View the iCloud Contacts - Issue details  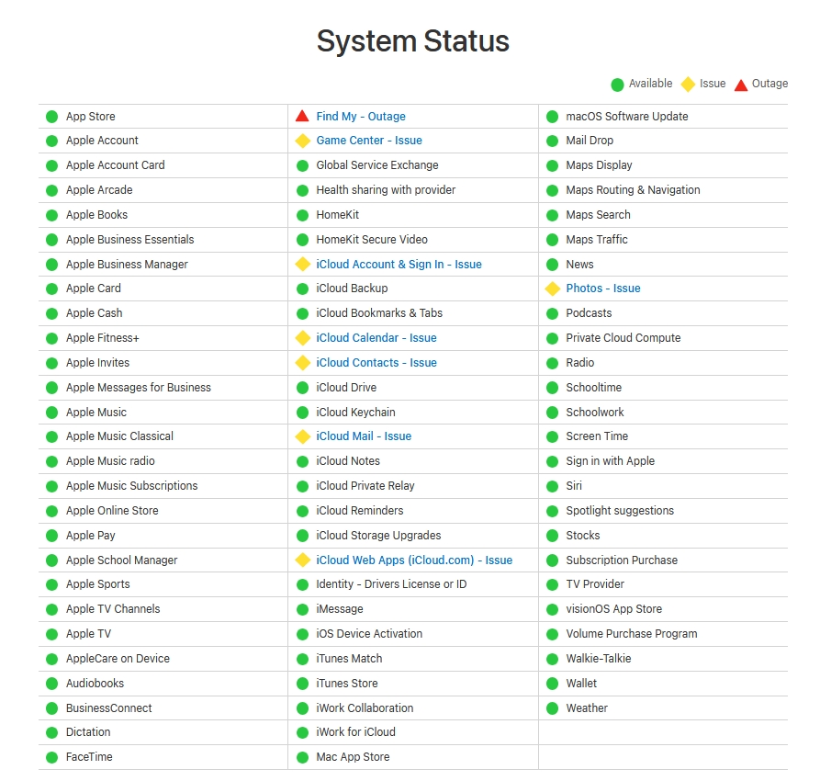[x=376, y=363]
